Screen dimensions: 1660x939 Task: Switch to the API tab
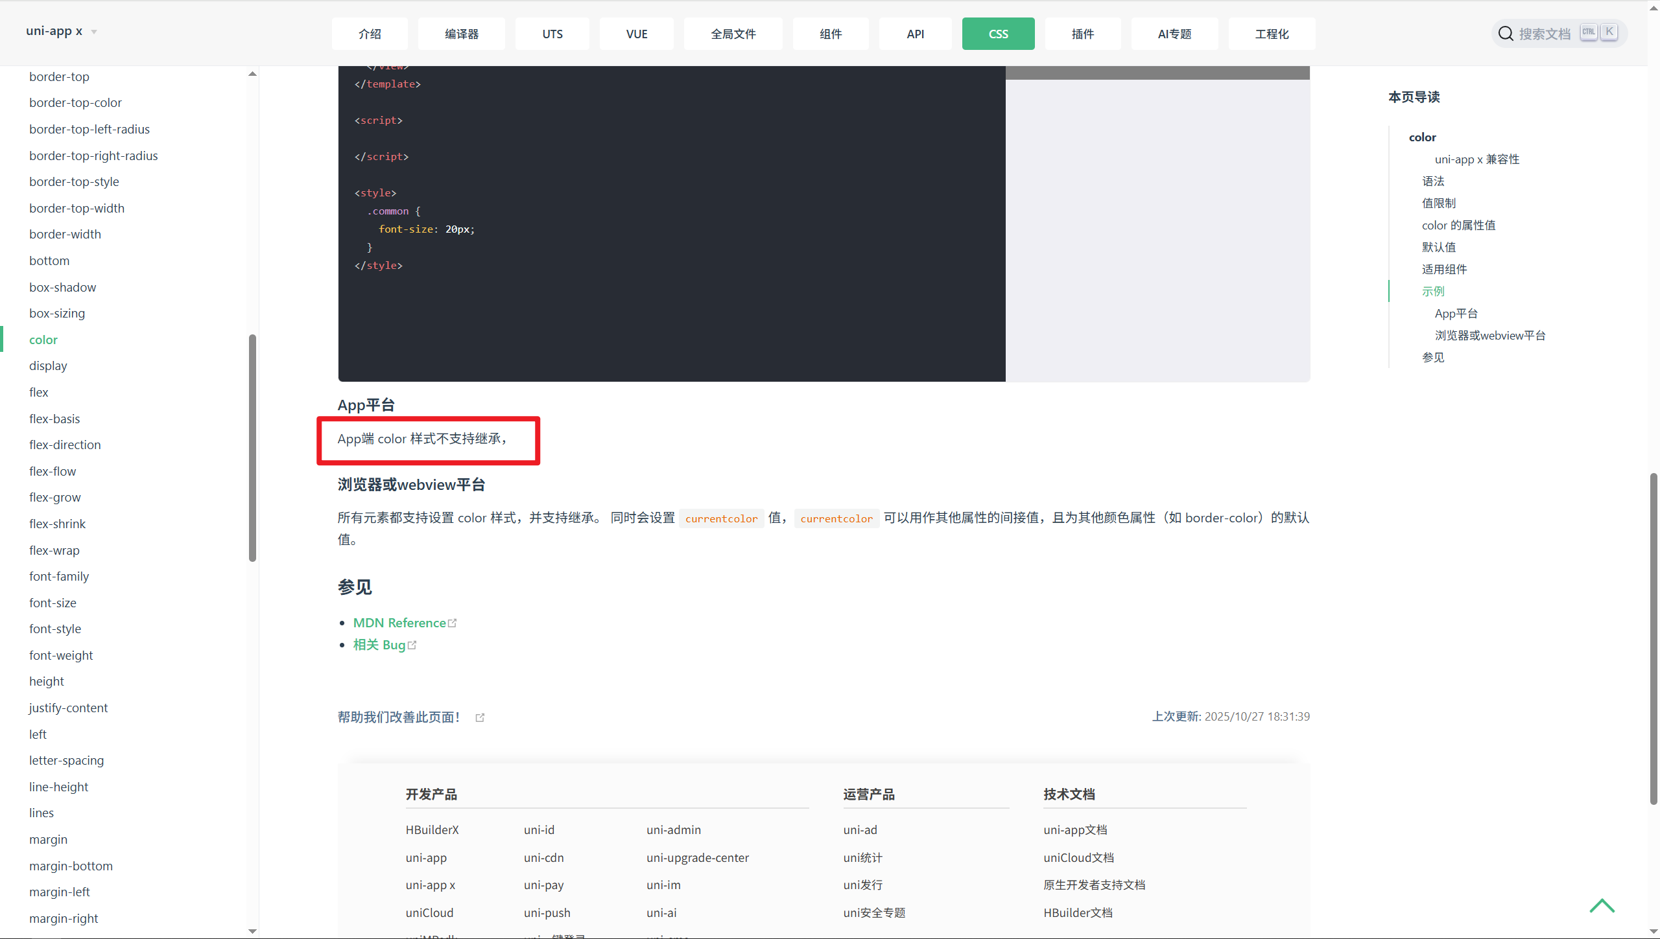tap(915, 34)
